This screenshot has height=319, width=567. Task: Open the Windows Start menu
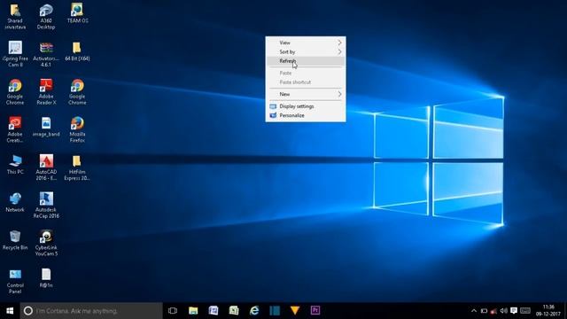[x=10, y=311]
